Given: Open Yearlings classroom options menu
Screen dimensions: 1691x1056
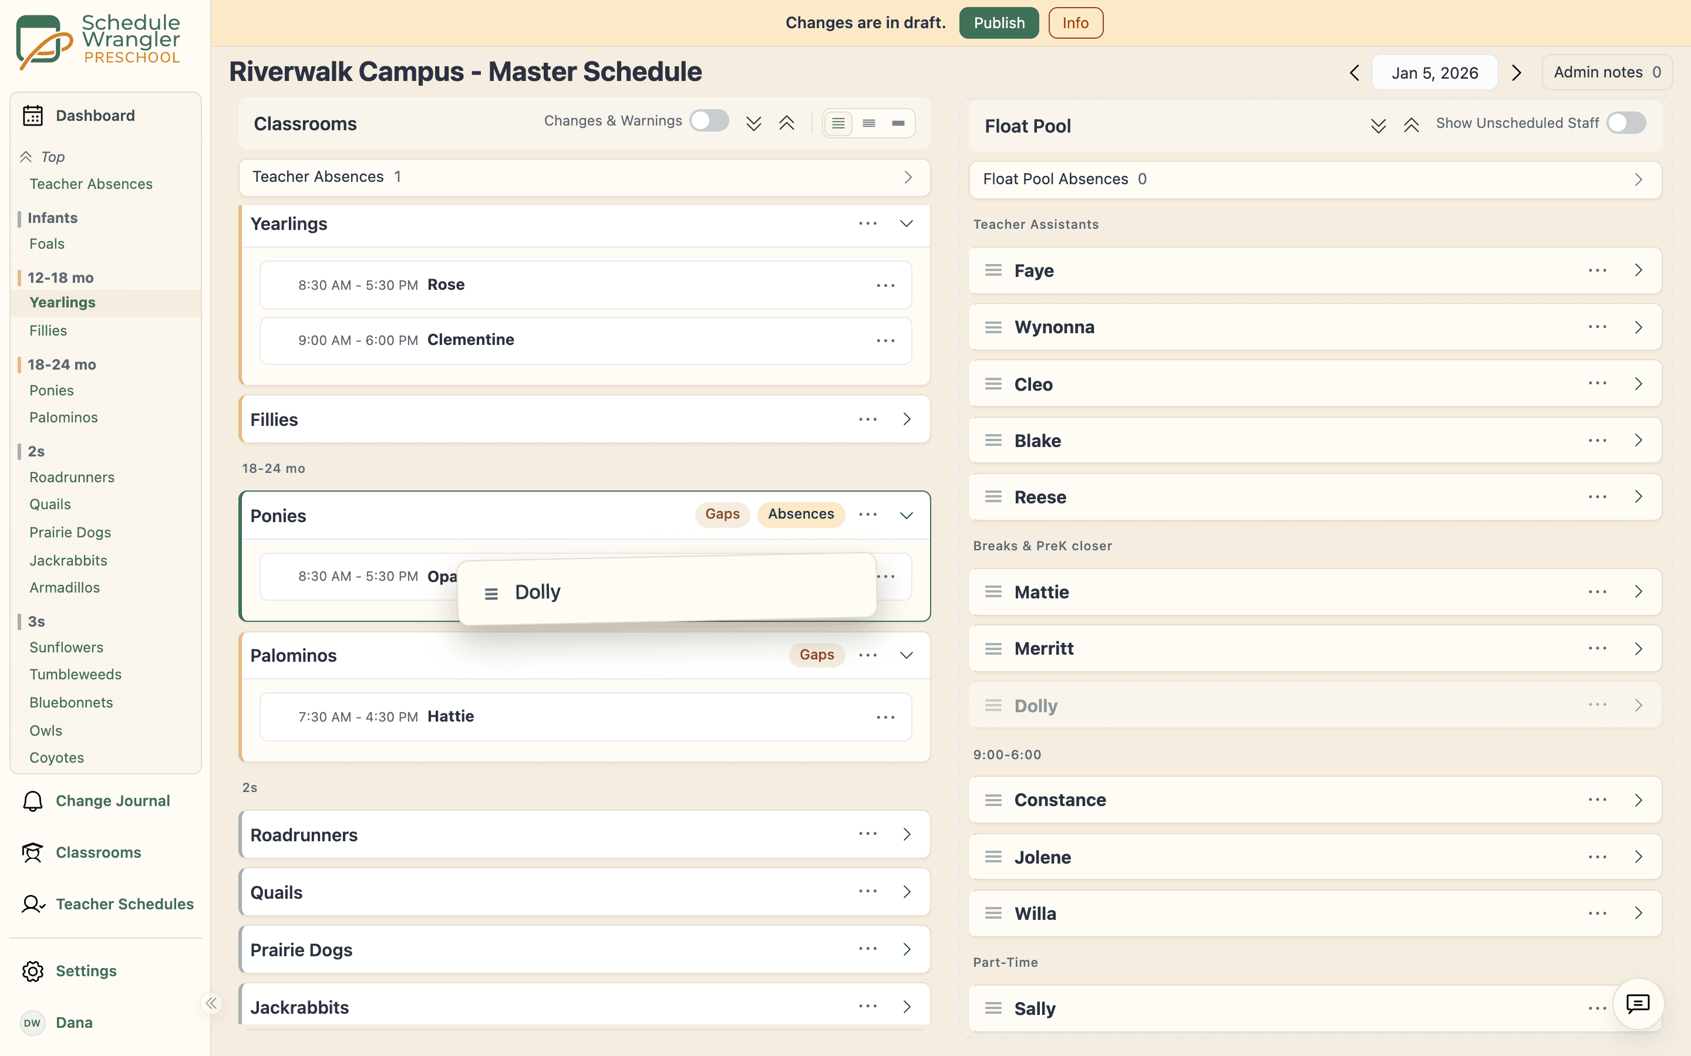Looking at the screenshot, I should (x=868, y=224).
